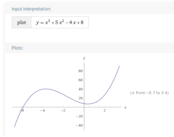174x137 pixels.
Task: Click the curve's local maximum near x = −4
Action: [x=46, y=89]
